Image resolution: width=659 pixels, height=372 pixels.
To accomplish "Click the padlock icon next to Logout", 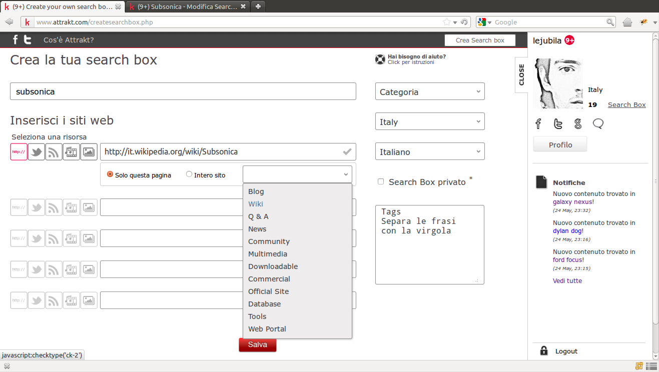I will 544,350.
